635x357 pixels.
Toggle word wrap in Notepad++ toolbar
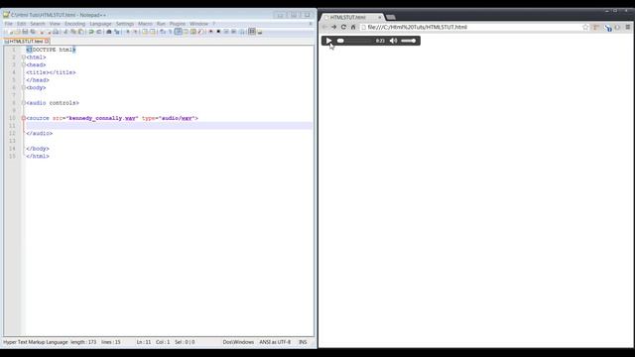162,32
